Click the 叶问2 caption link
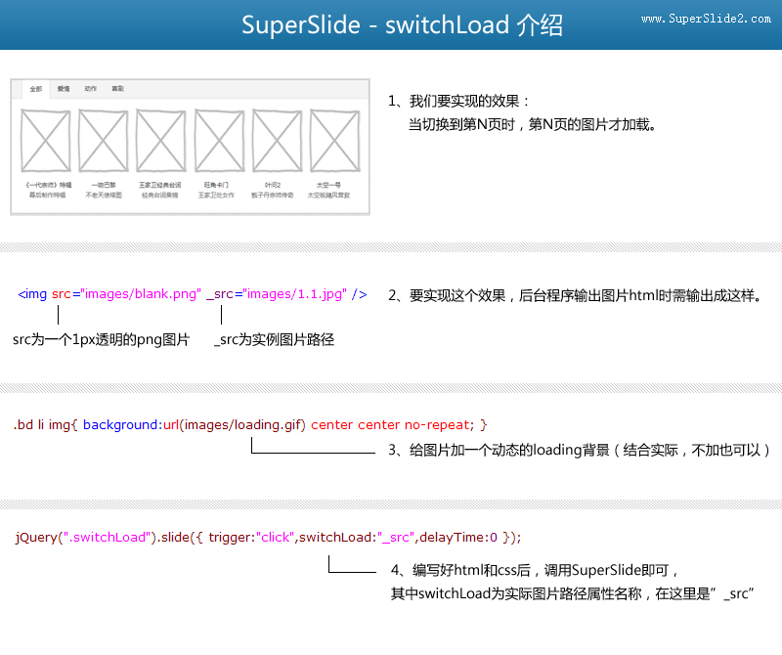 pyautogui.click(x=274, y=185)
